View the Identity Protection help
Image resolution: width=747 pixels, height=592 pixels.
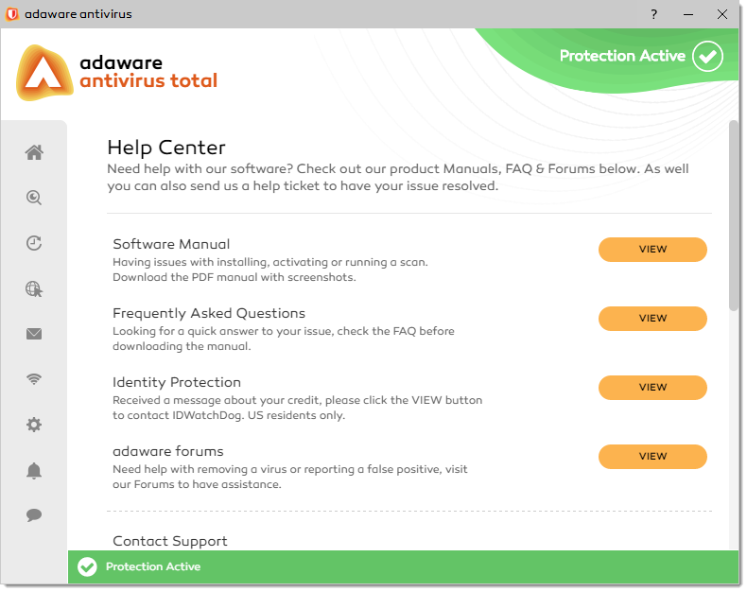pyautogui.click(x=652, y=388)
